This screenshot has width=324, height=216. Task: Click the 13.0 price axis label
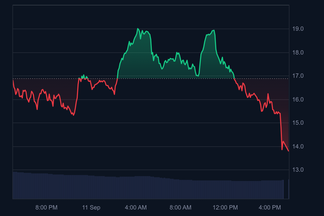point(298,170)
